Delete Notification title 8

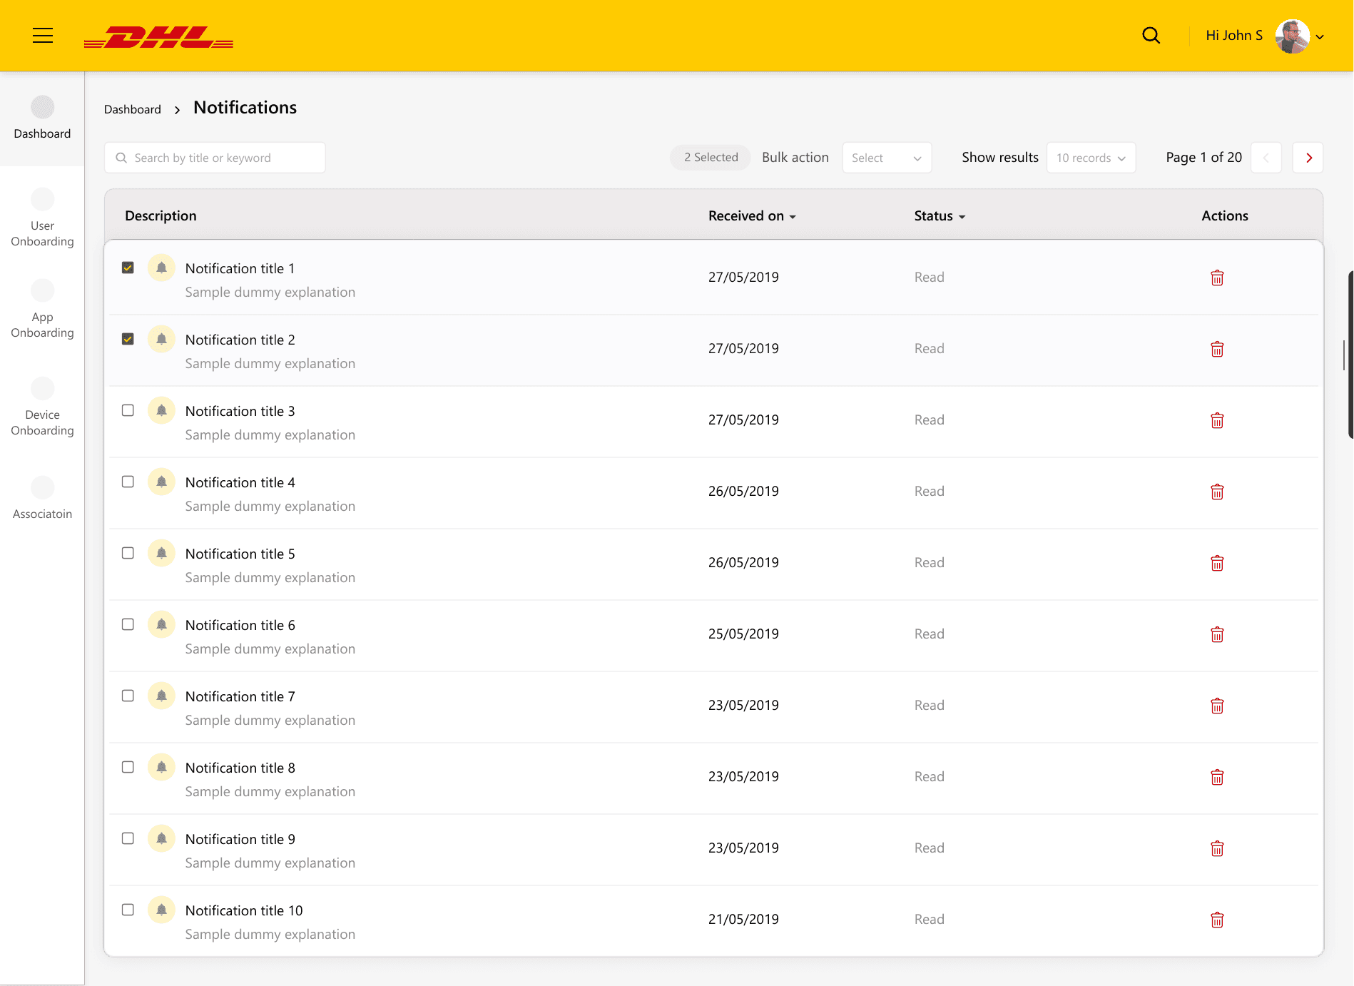click(x=1217, y=777)
